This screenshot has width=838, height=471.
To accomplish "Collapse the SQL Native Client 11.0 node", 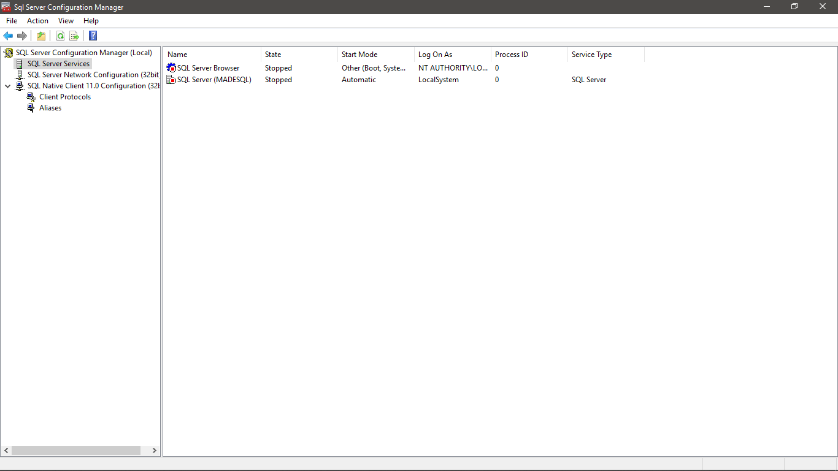I will point(7,86).
